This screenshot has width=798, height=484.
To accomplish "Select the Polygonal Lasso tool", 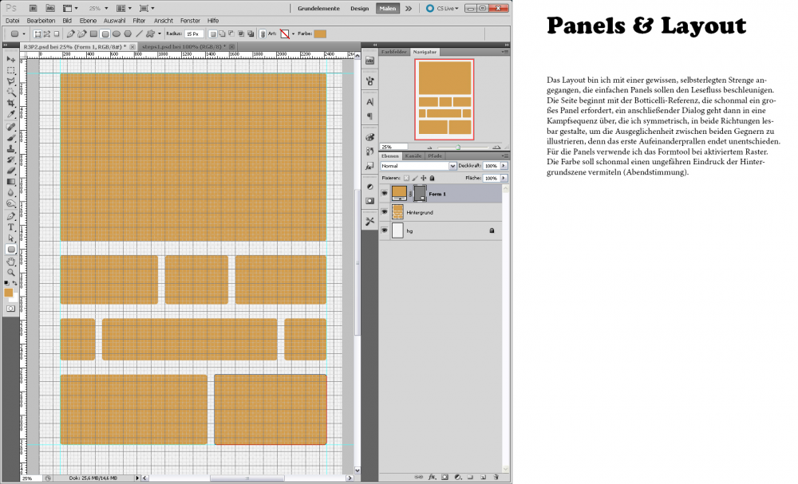I will pyautogui.click(x=10, y=81).
